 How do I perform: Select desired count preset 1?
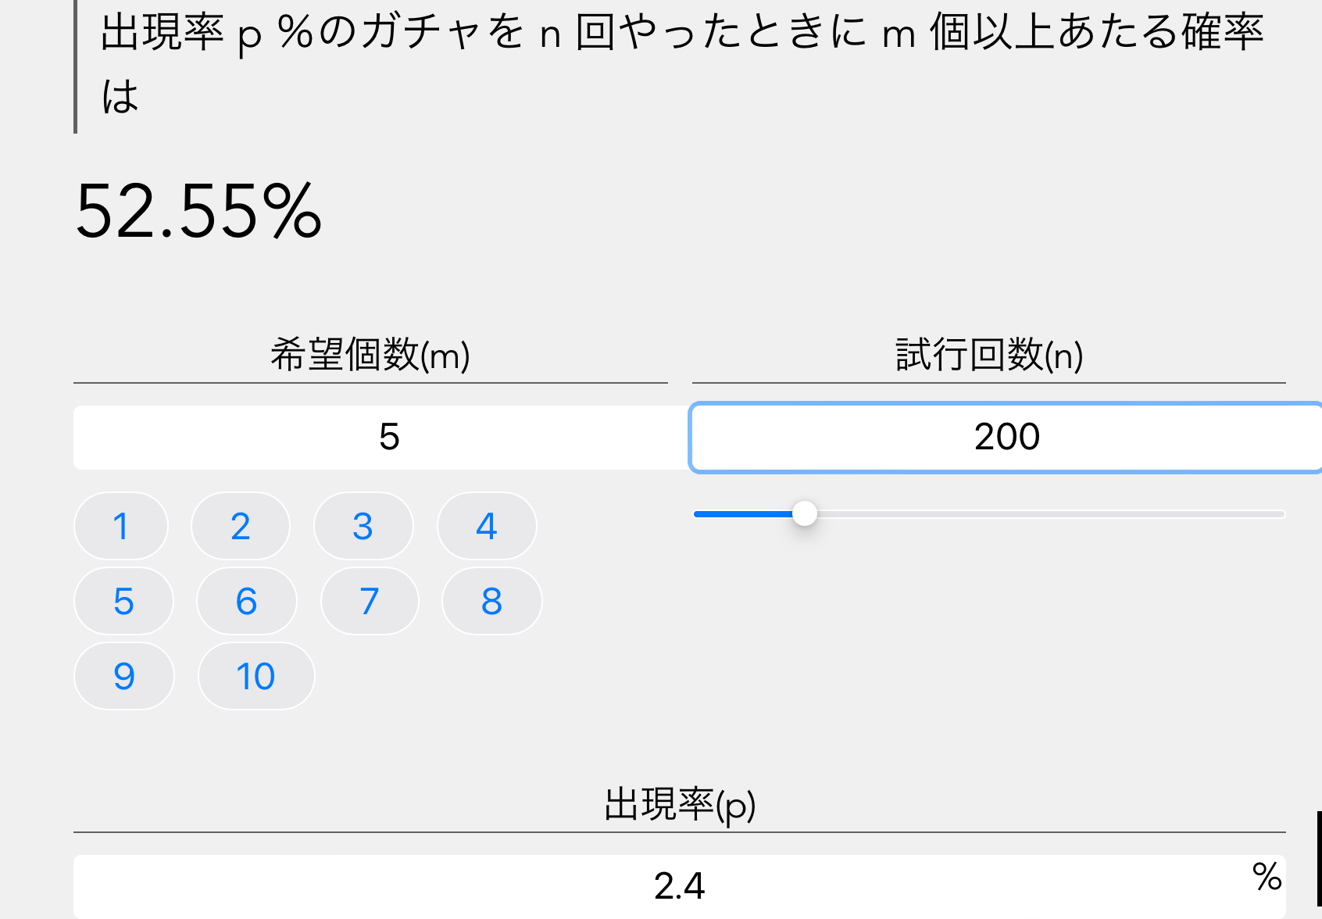click(x=121, y=526)
